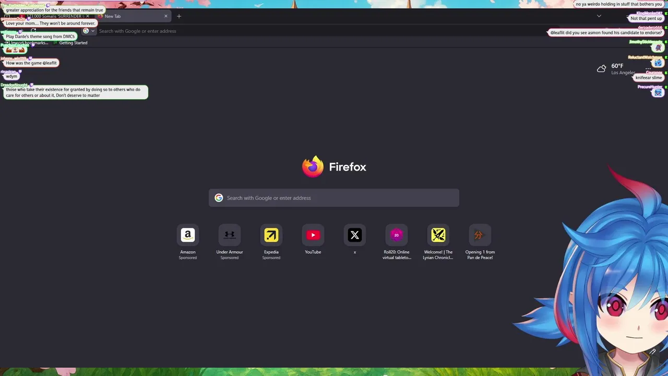This screenshot has width=668, height=376.
Task: Focus the center Search with Google box
Action: click(334, 198)
